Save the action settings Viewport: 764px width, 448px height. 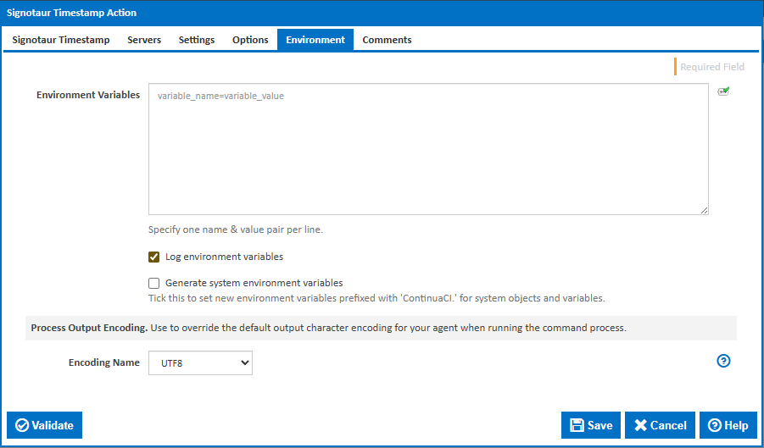[x=591, y=425]
